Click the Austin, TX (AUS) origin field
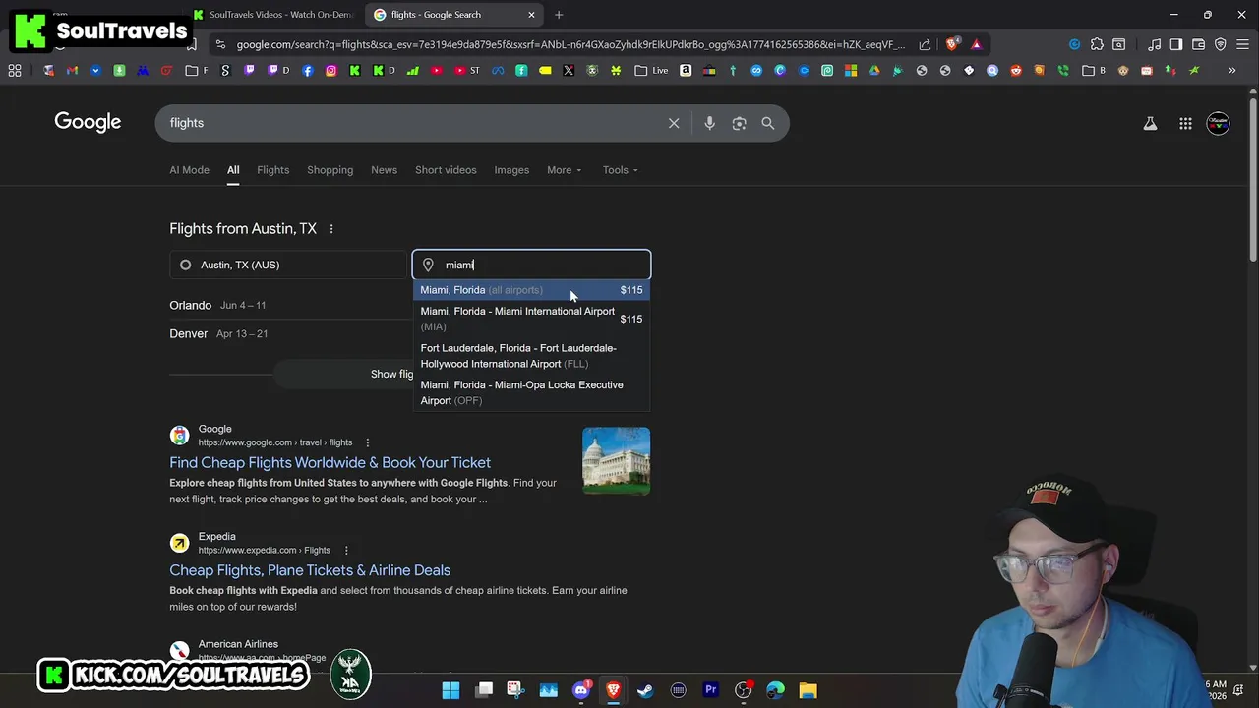 (288, 265)
